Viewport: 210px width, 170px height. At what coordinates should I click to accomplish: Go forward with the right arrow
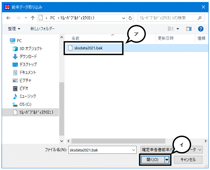tap(18, 18)
